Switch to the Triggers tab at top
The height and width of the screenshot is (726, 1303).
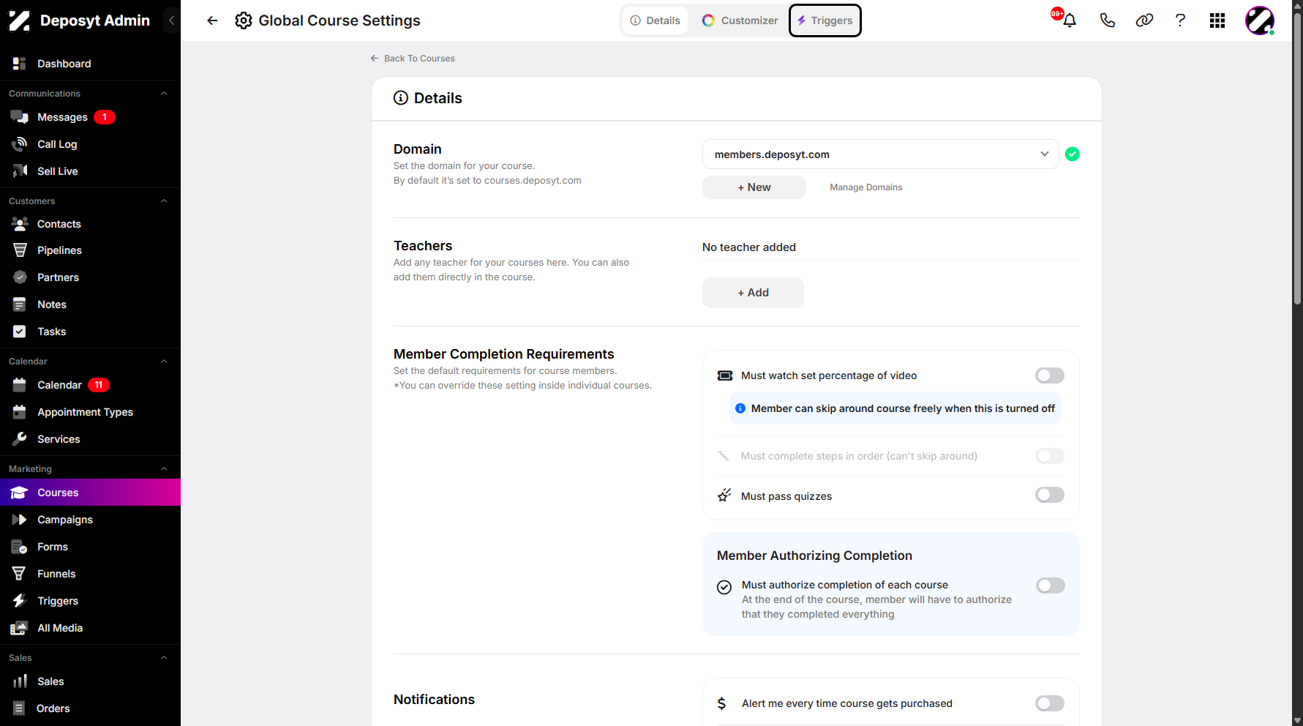coord(825,20)
